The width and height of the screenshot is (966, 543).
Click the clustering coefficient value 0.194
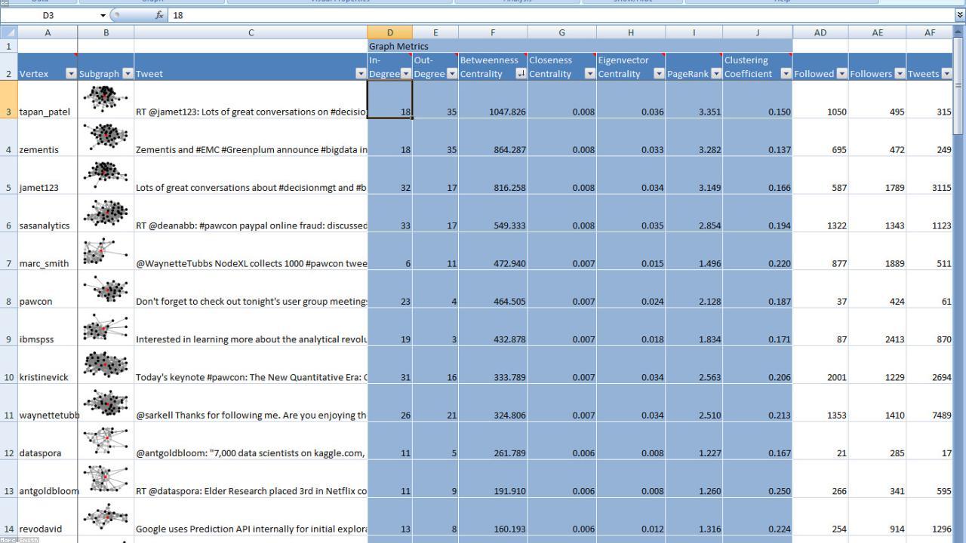pos(758,213)
